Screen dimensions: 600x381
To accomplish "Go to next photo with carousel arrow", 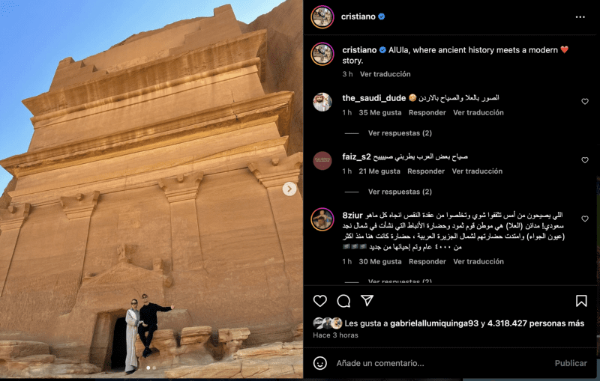I will 289,189.
